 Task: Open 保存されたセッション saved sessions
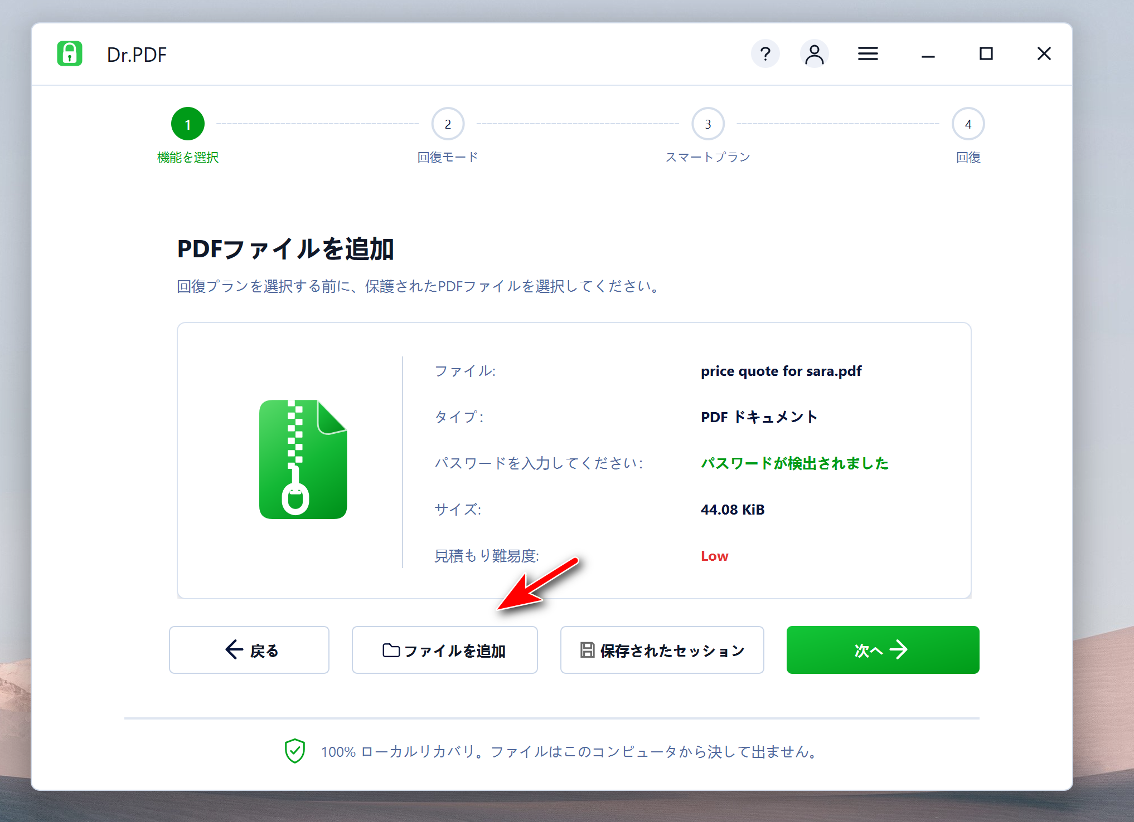(x=662, y=650)
